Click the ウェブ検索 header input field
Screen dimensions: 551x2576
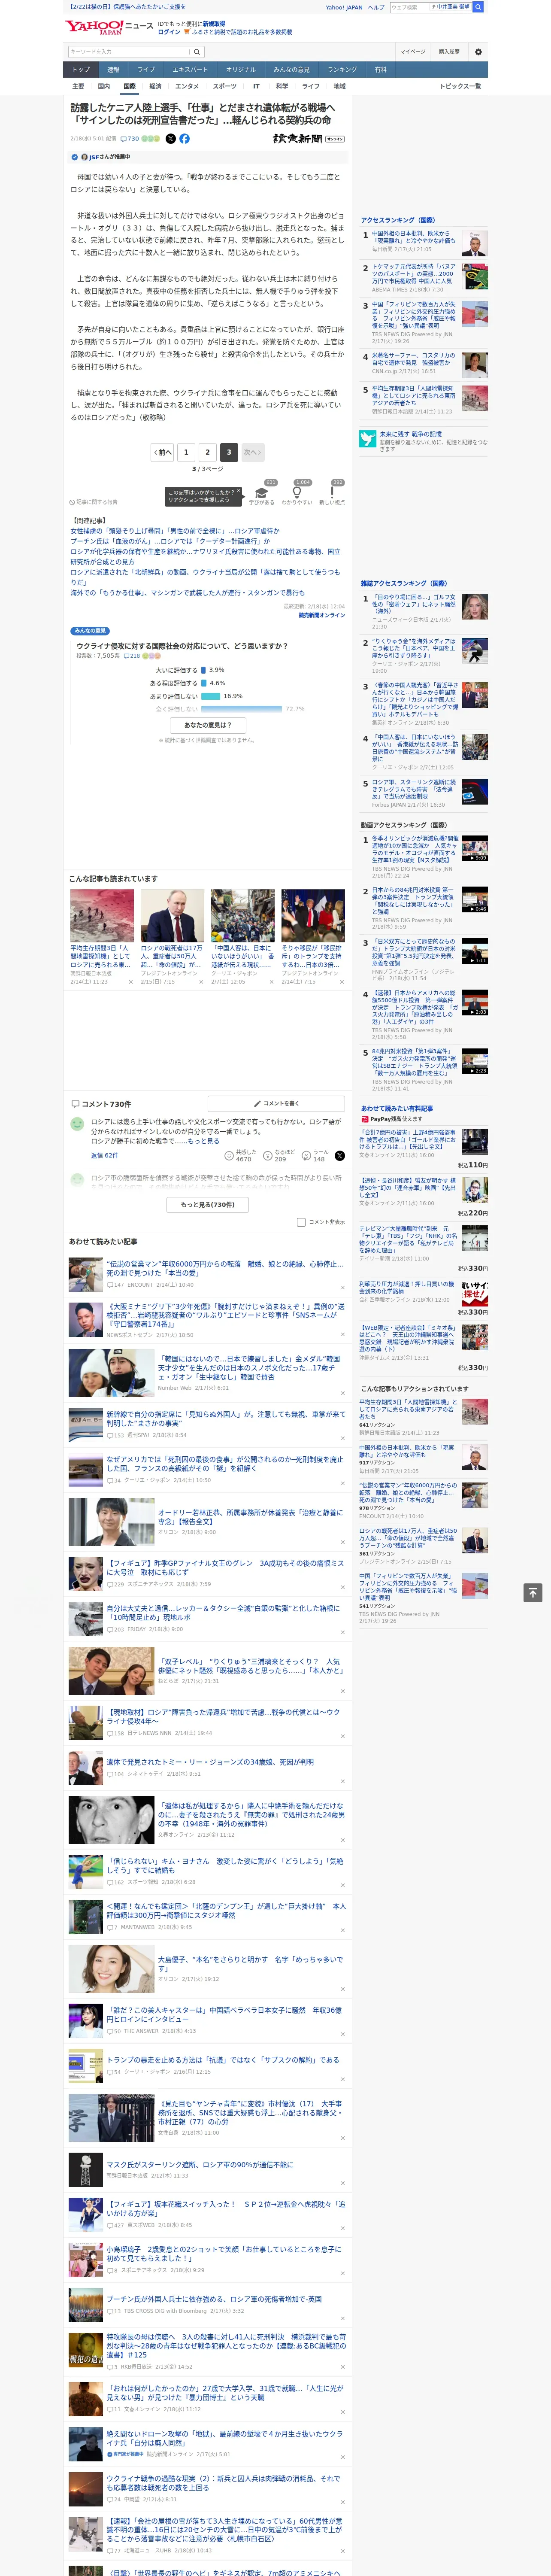point(410,7)
